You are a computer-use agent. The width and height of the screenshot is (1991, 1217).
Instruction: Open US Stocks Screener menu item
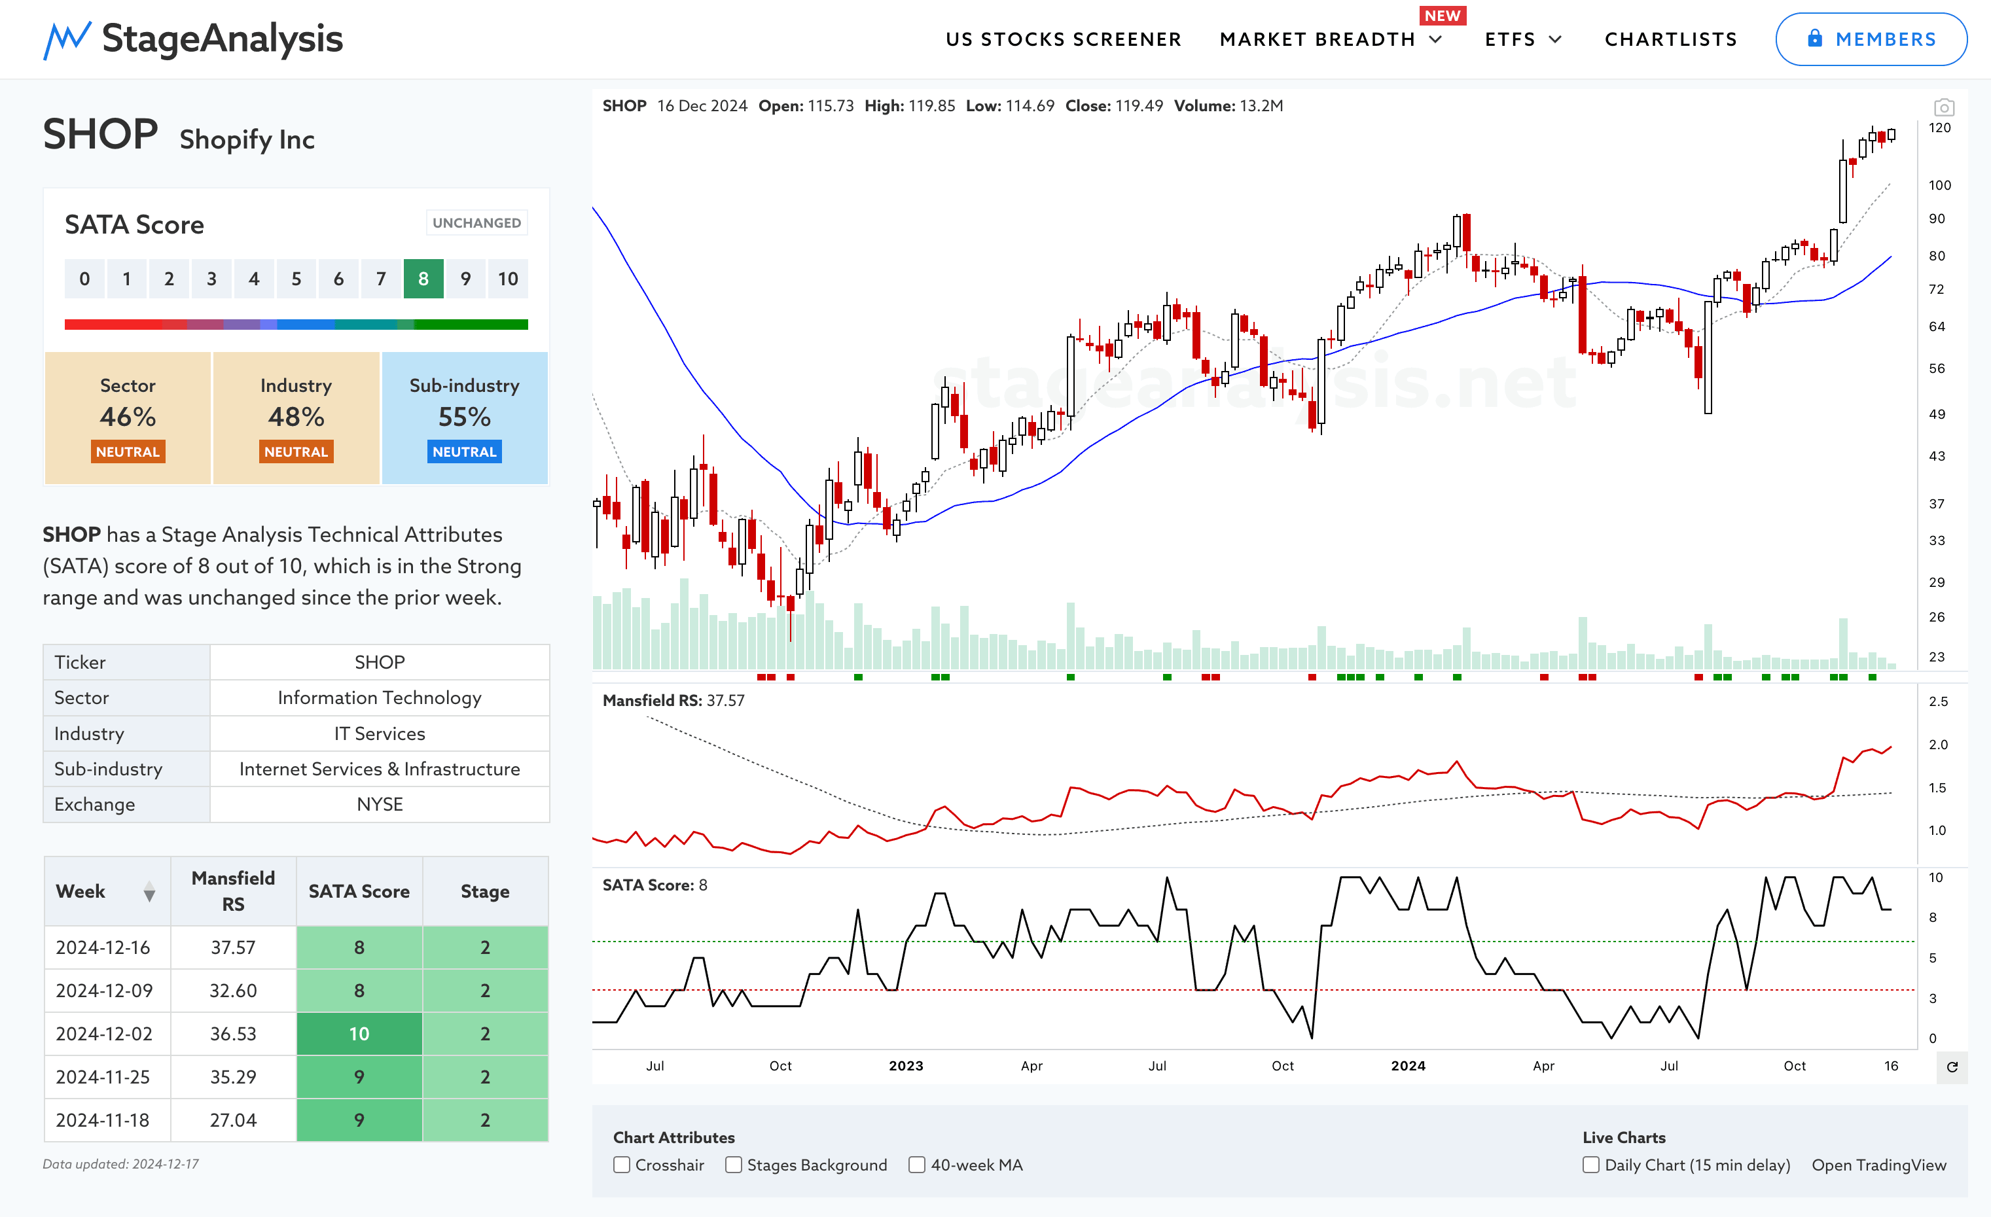tap(1064, 39)
